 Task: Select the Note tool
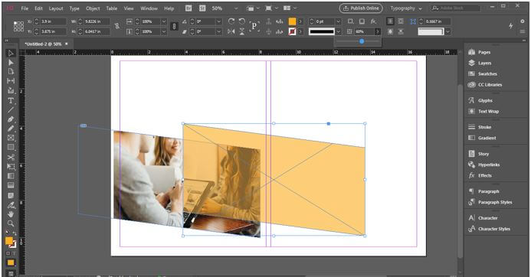[x=11, y=195]
